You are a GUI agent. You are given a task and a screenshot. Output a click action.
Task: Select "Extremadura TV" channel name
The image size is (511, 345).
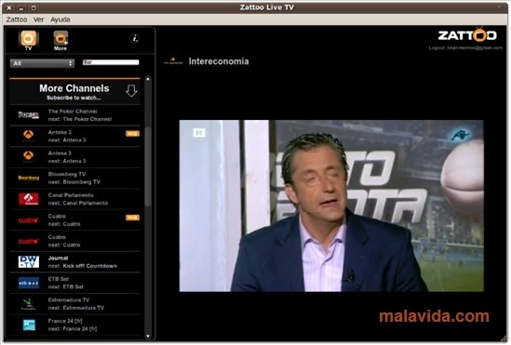69,299
